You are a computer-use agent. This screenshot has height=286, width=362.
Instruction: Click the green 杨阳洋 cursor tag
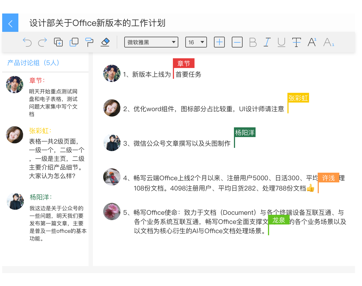tap(245, 132)
